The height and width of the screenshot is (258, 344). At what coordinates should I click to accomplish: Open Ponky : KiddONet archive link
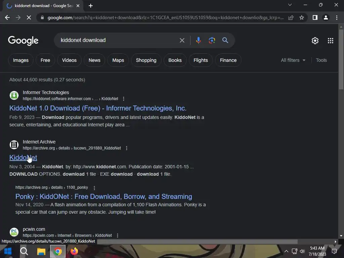[103, 196]
